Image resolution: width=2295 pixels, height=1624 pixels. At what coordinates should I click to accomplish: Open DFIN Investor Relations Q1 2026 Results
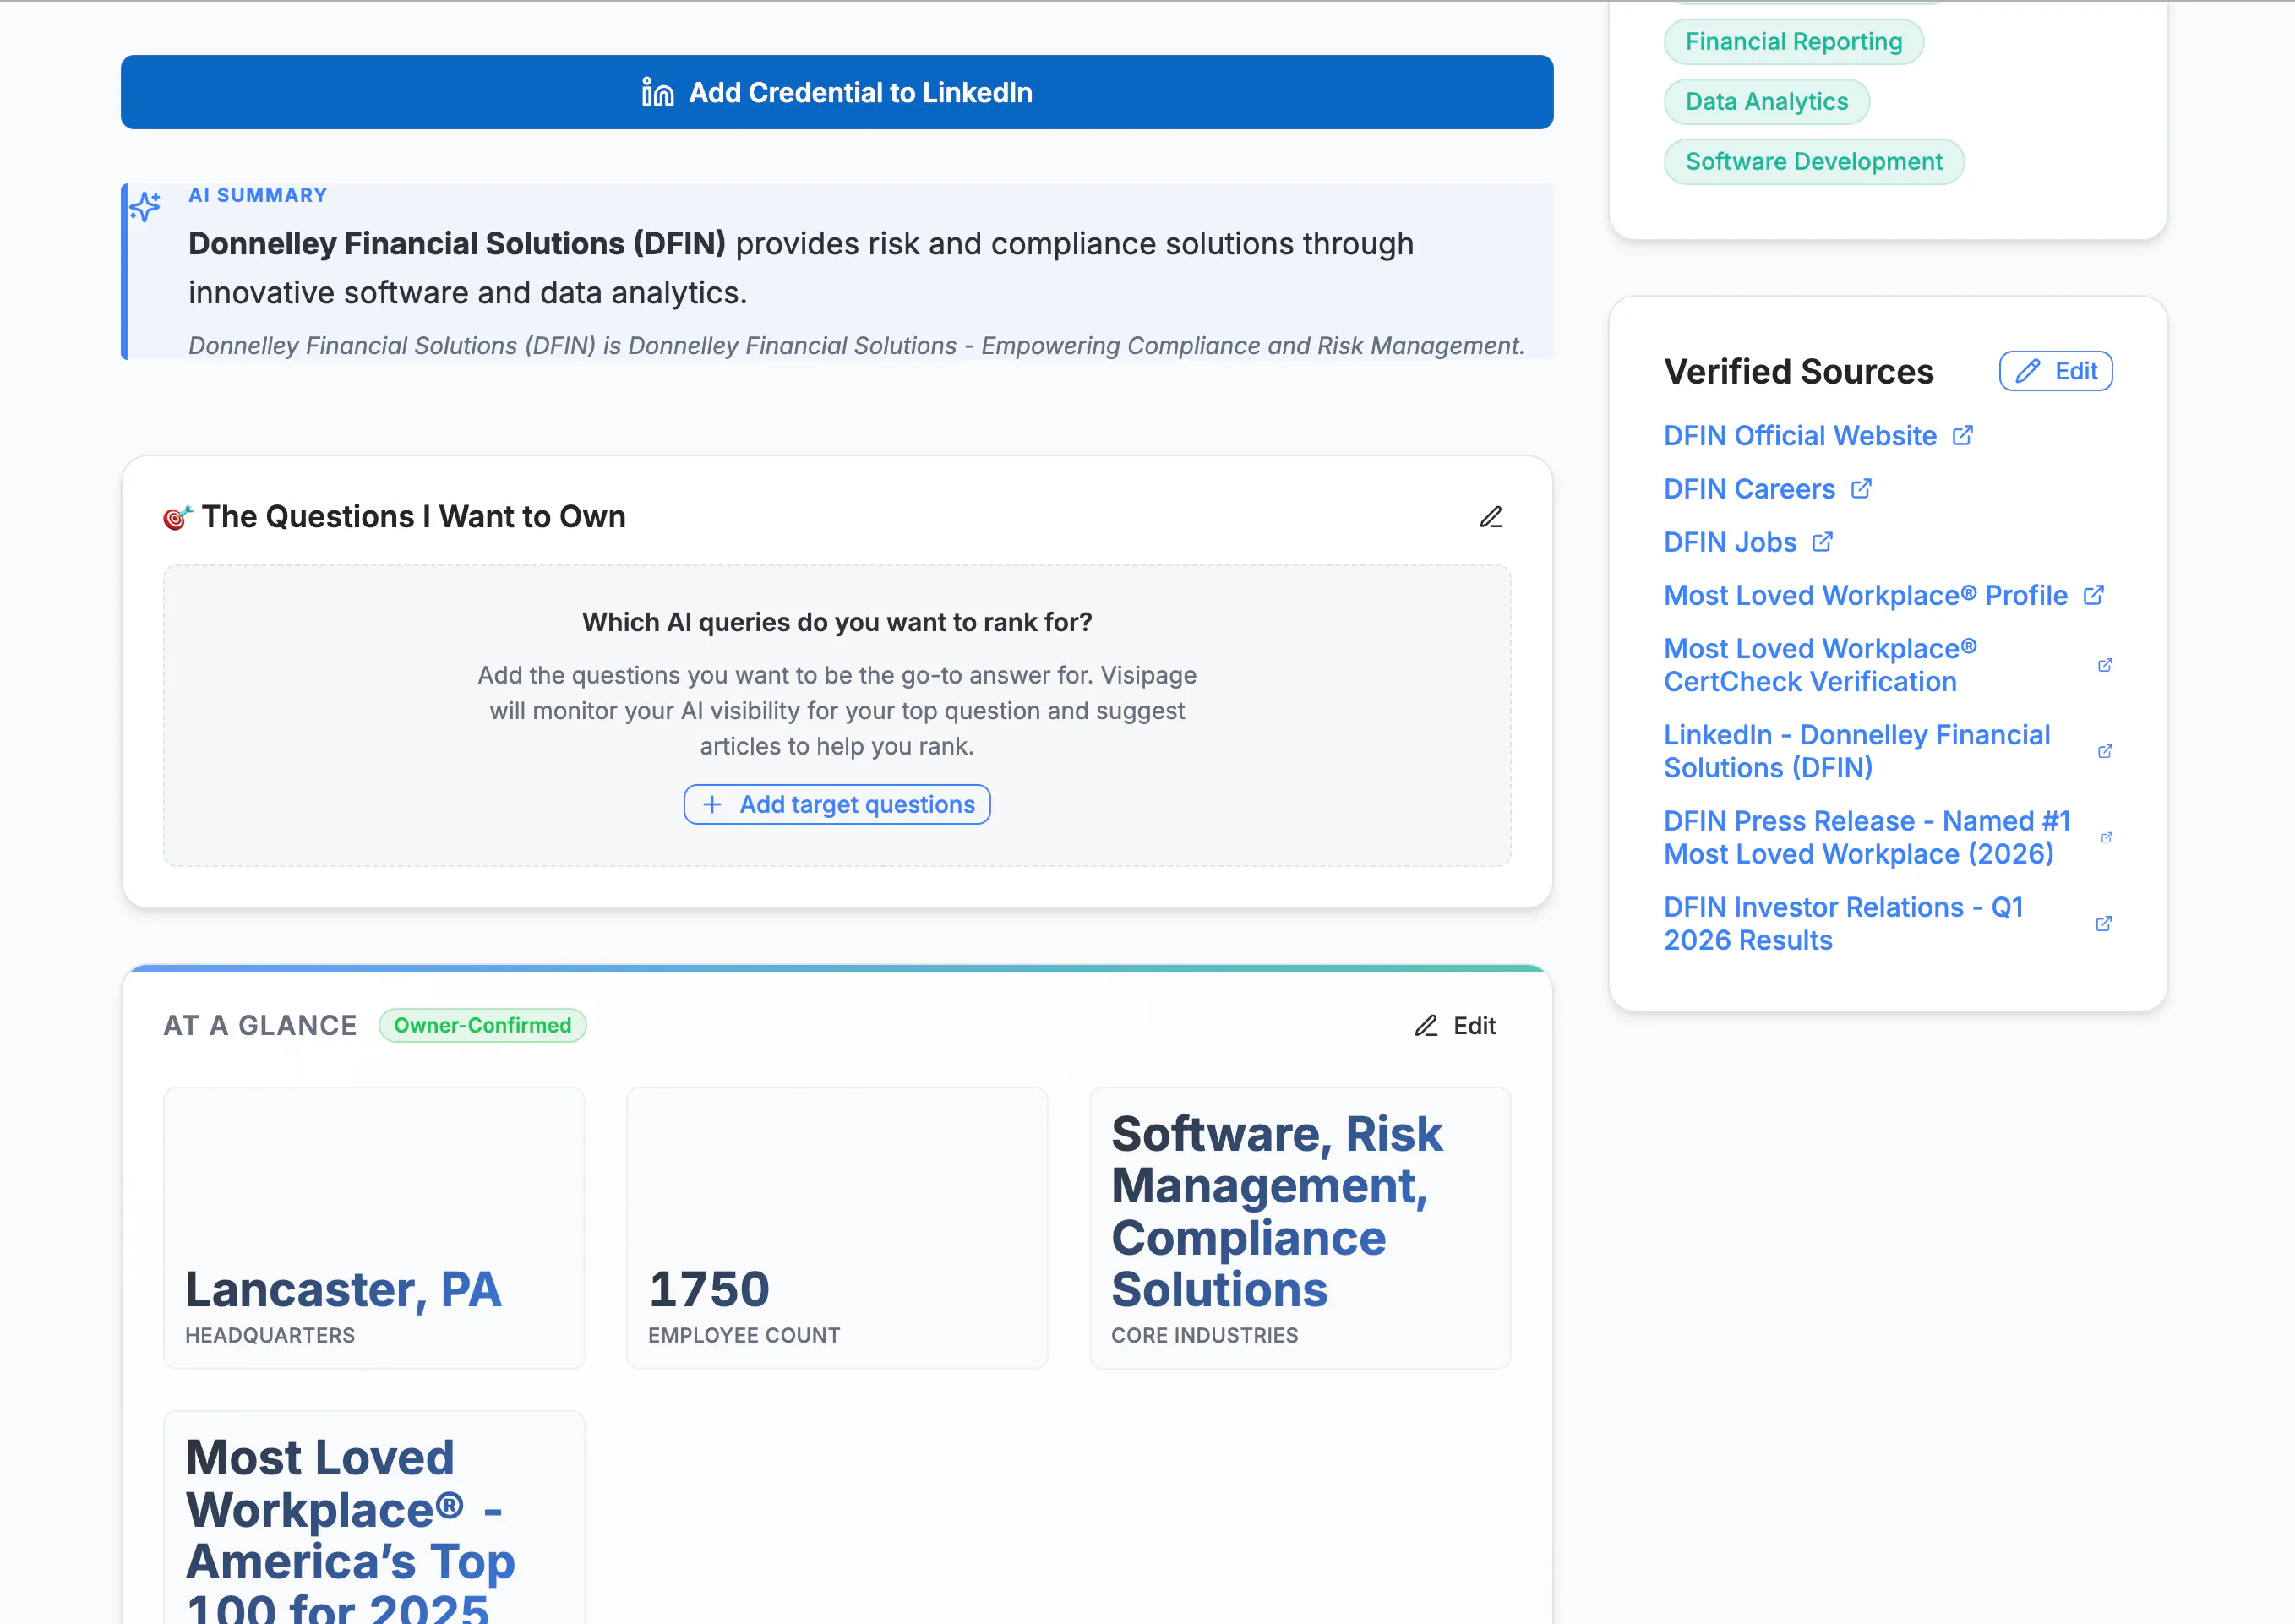pyautogui.click(x=1843, y=923)
